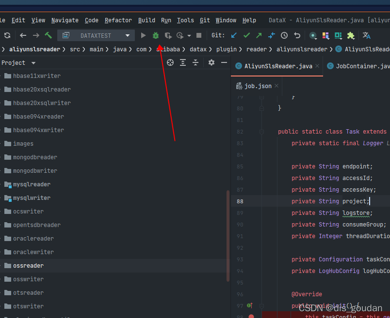Click the 'plugin' breadcrumb

[227, 49]
